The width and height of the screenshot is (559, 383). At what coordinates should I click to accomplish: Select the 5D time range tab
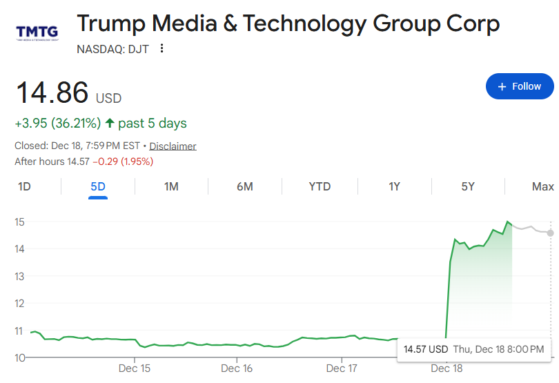[98, 186]
